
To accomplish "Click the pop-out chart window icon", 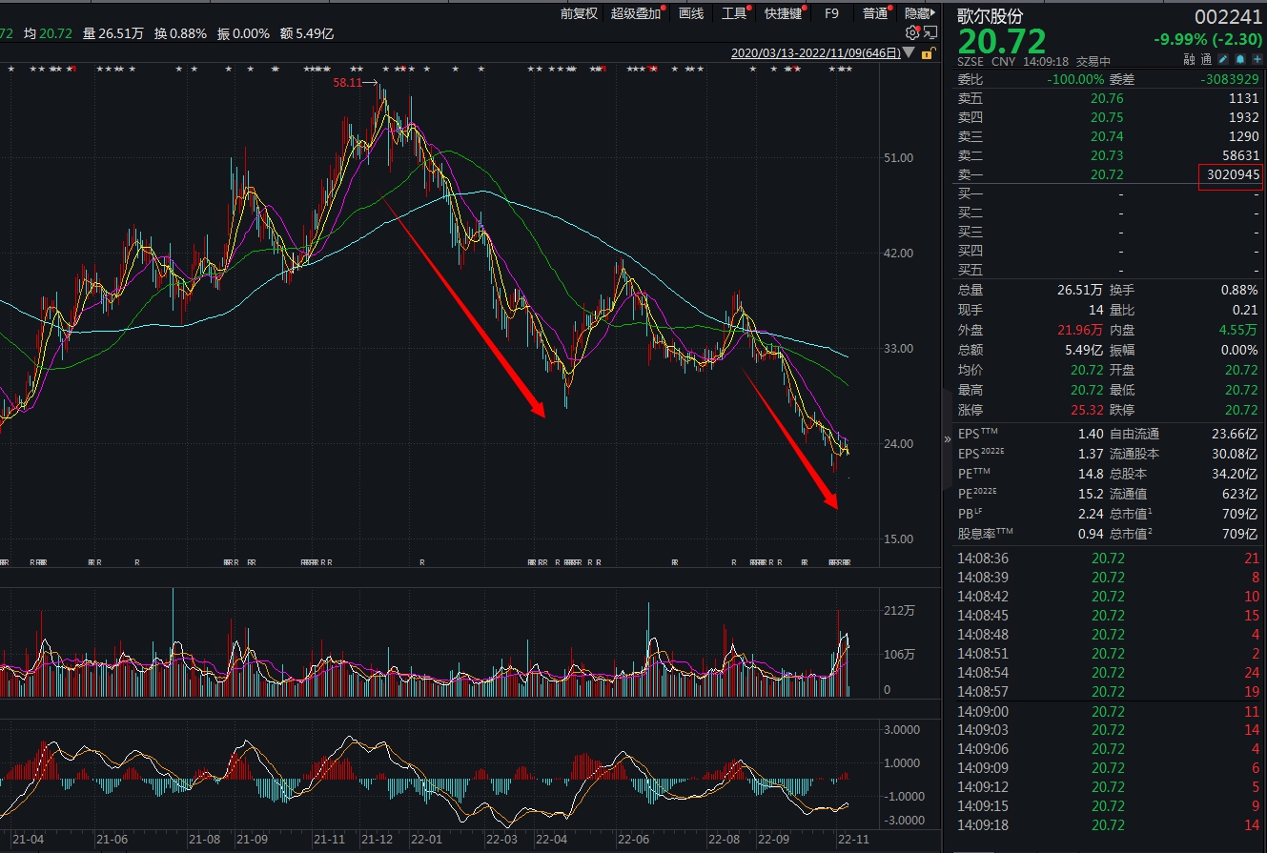I will [x=930, y=32].
